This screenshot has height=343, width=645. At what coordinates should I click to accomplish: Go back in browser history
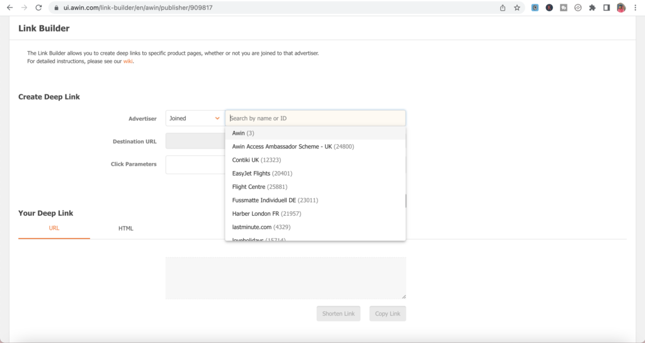[10, 8]
